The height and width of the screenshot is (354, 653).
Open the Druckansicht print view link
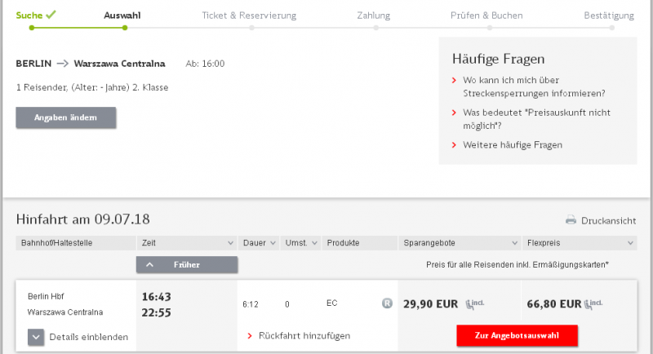click(x=608, y=220)
